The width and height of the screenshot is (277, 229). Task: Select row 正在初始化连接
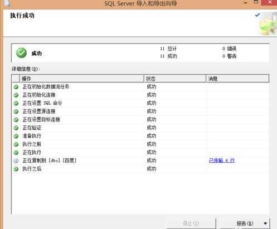tap(140, 95)
